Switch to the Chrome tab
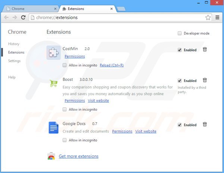Screen dimensions: 224x173 pos(30,9)
